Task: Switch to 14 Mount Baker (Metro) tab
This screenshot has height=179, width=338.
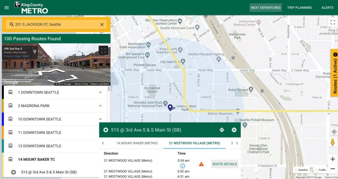Action: [137, 143]
